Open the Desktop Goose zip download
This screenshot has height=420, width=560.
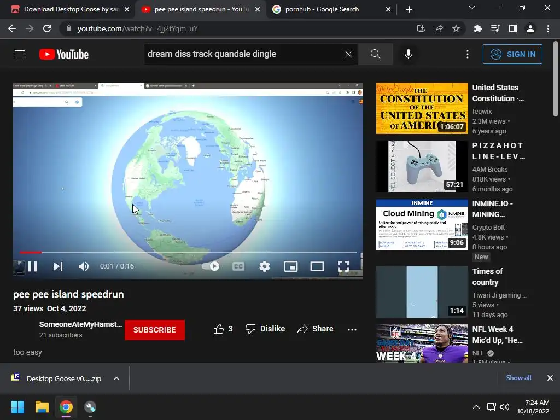pos(58,378)
